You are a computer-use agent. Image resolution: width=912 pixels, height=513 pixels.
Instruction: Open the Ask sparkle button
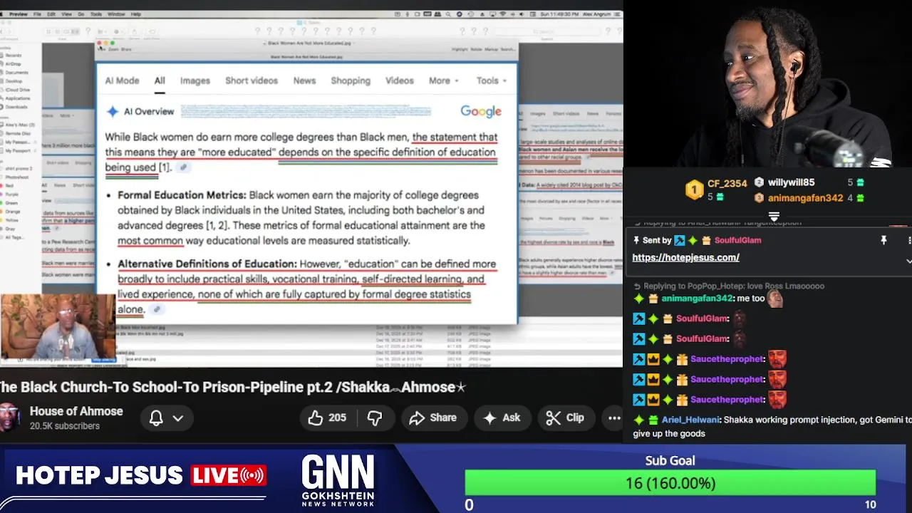(502, 418)
